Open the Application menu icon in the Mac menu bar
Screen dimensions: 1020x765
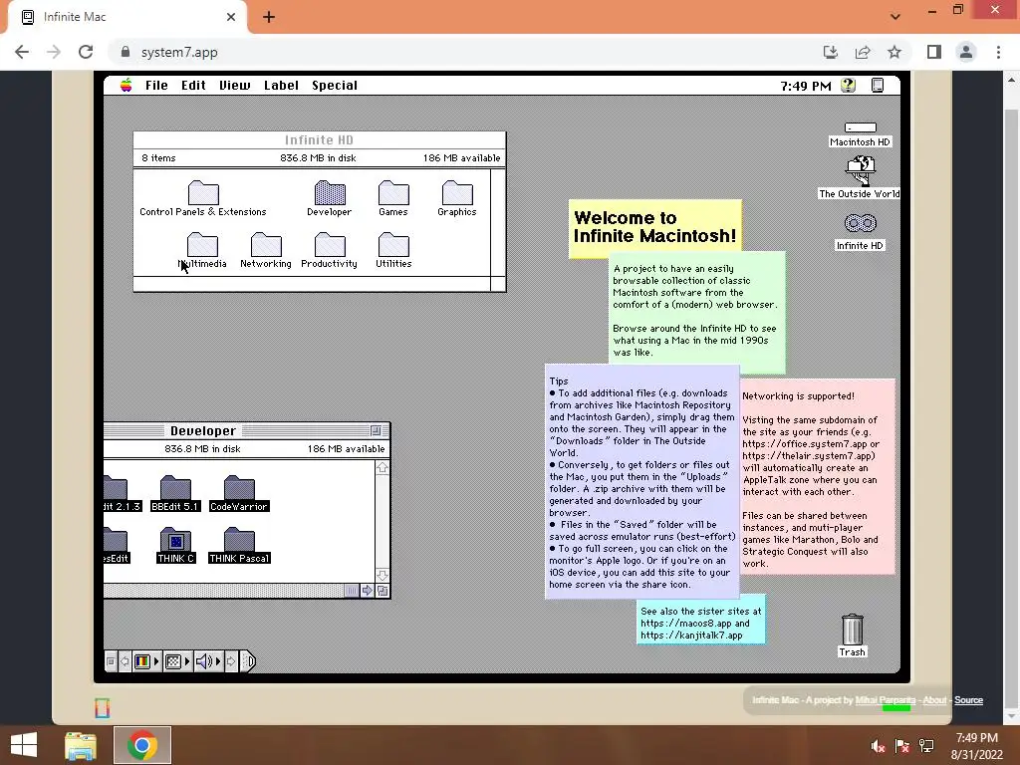(878, 86)
